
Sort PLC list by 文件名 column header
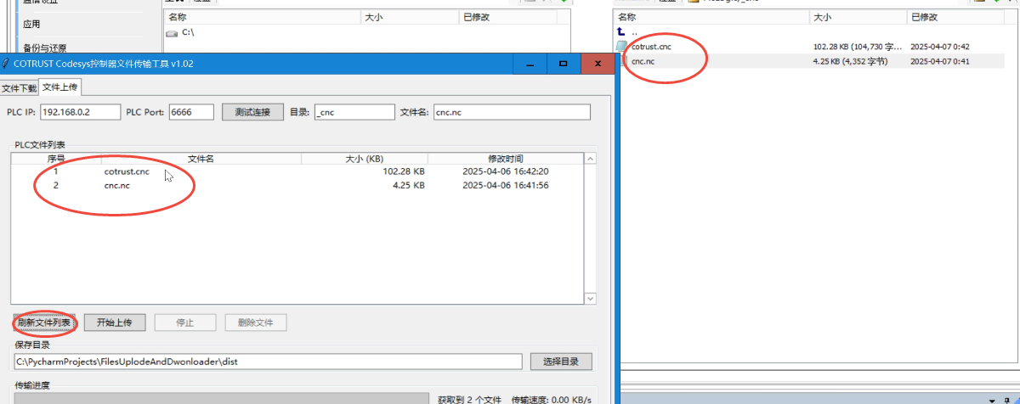point(201,159)
